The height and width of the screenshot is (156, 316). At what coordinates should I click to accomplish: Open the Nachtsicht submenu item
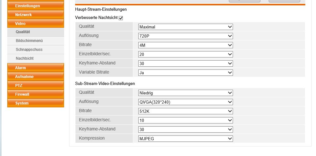coord(25,58)
